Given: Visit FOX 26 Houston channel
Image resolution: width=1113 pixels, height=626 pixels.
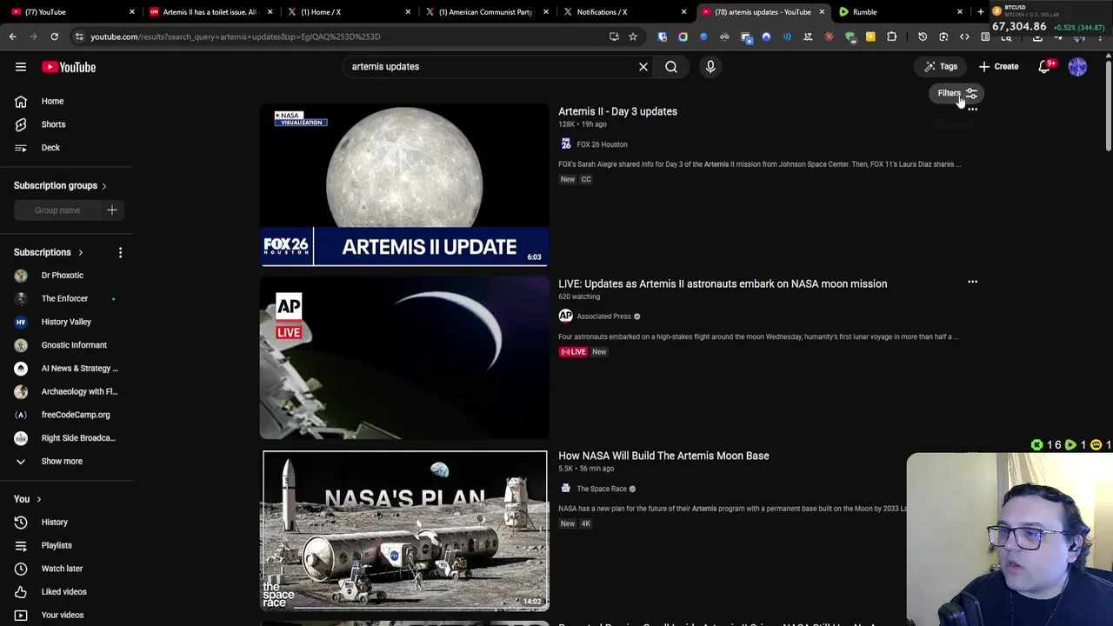Looking at the screenshot, I should click(602, 144).
